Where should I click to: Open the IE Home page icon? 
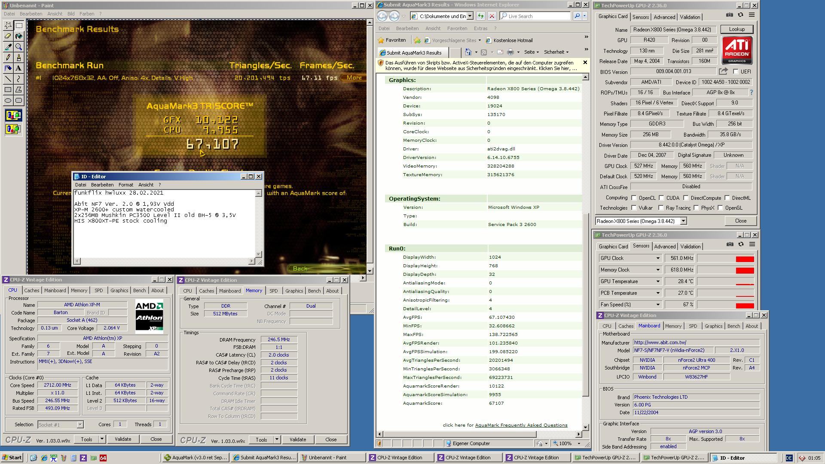pos(468,52)
